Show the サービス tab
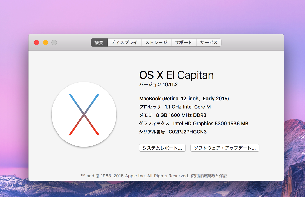Viewport: 305px width, 197px height. (x=209, y=43)
